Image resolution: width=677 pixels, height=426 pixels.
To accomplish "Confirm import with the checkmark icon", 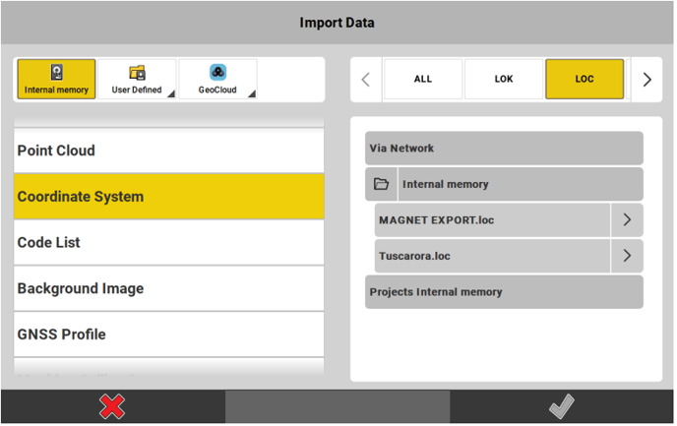I will coord(562,406).
